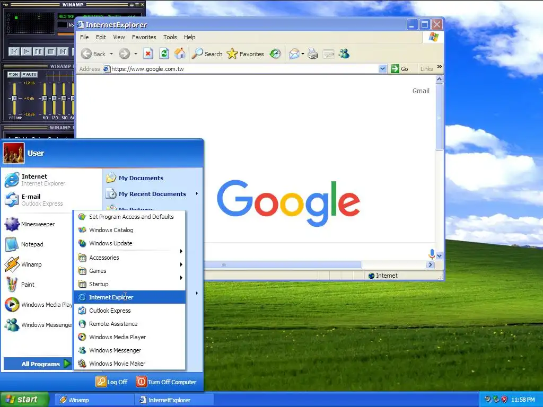Launch Minesweeper from Start menu
The width and height of the screenshot is (543, 407).
point(30,224)
